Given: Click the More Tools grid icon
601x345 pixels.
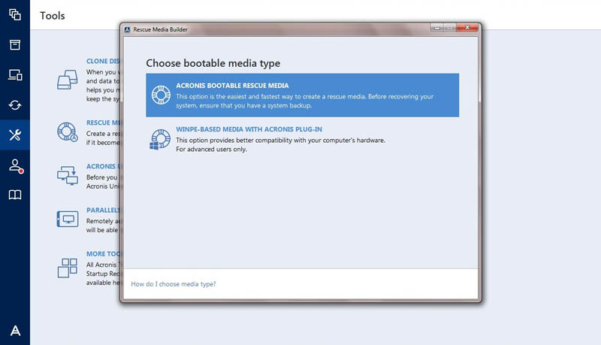Looking at the screenshot, I should [x=68, y=268].
